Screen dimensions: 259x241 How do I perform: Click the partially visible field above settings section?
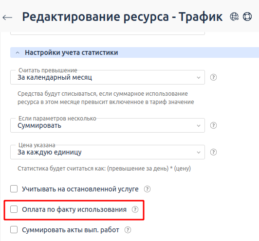[108, 34]
